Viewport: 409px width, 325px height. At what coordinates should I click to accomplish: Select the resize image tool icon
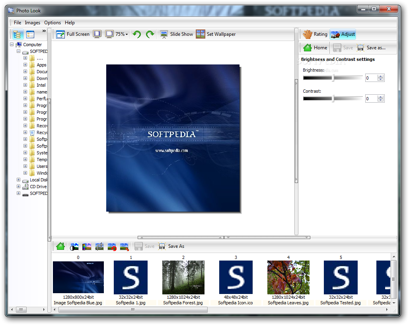[125, 246]
